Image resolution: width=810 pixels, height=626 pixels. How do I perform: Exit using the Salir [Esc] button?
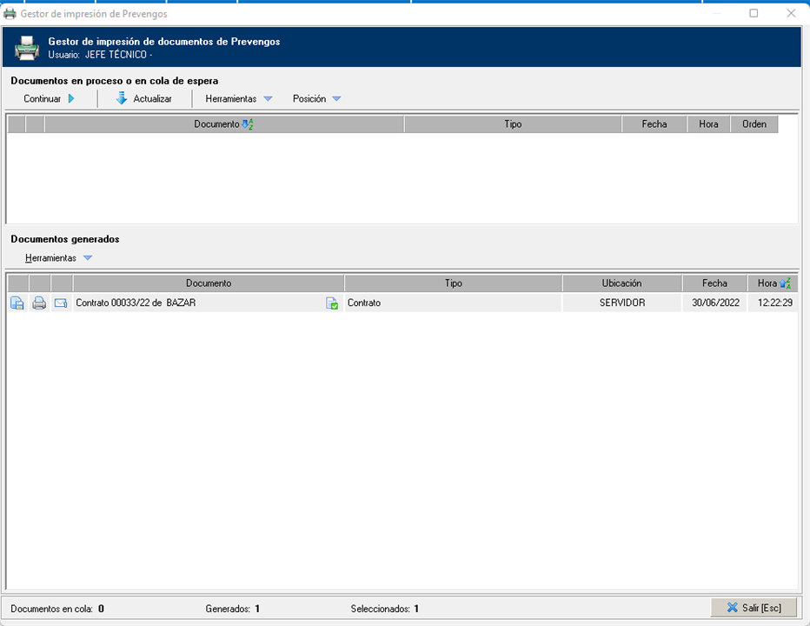pos(754,607)
